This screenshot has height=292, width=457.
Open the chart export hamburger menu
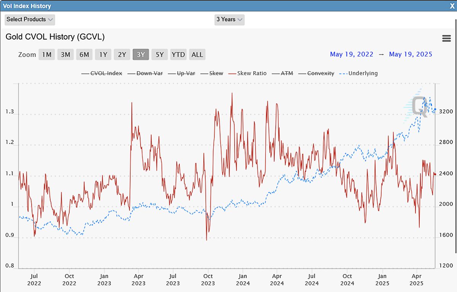pos(446,38)
